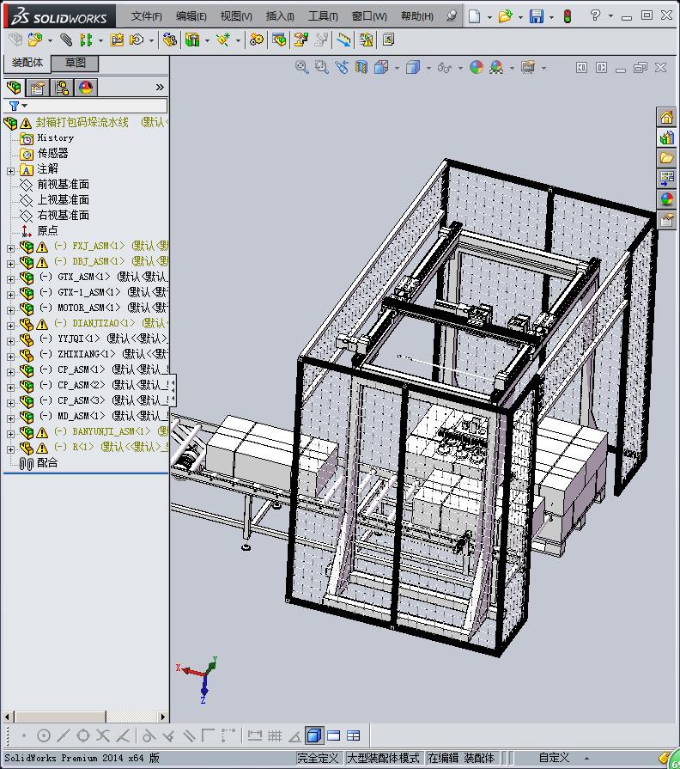Toggle the circle sketch snap button
The image size is (680, 769).
pos(44,735)
